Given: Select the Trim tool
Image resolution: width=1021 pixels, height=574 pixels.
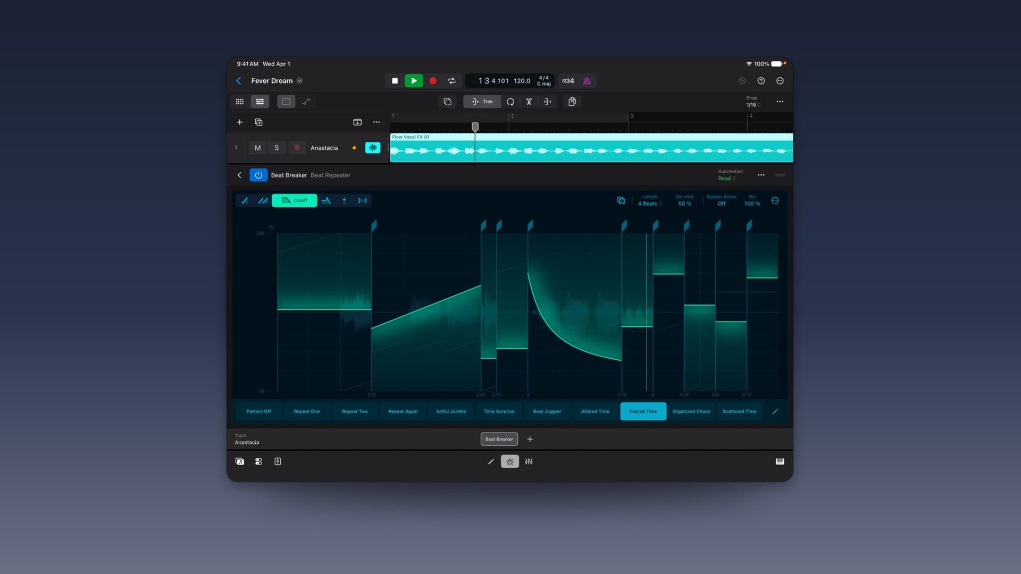Looking at the screenshot, I should [x=482, y=102].
